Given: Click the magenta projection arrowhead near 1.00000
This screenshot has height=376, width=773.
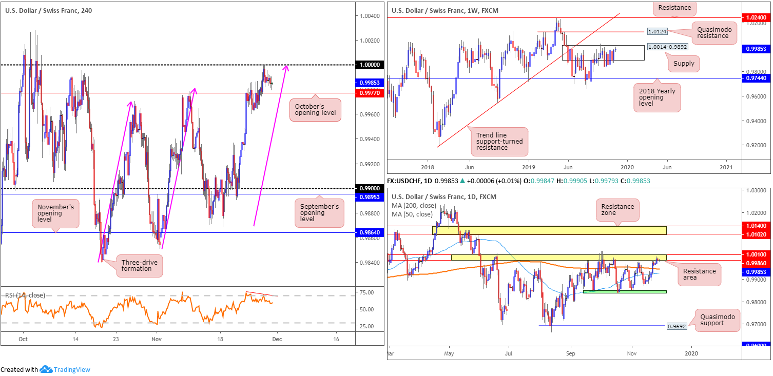Looking at the screenshot, I should [287, 67].
